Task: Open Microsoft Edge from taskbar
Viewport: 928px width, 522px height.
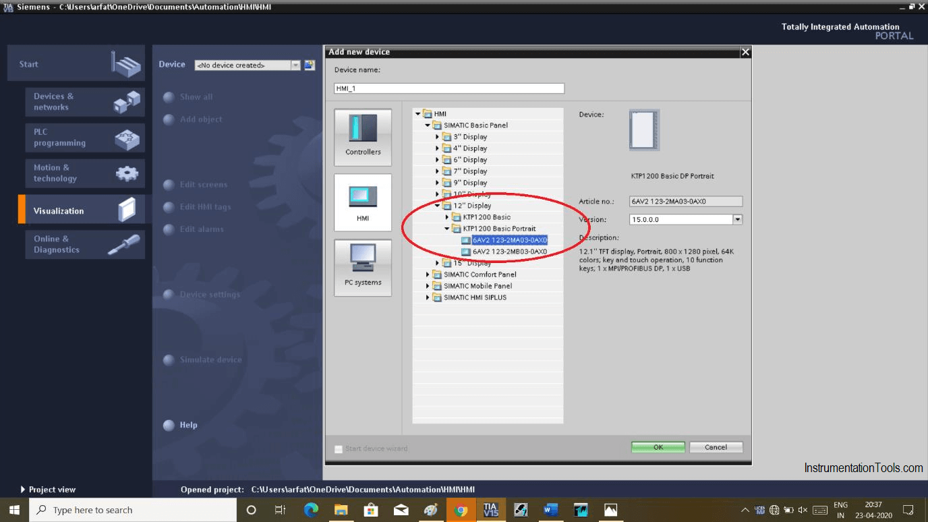Action: pos(311,510)
